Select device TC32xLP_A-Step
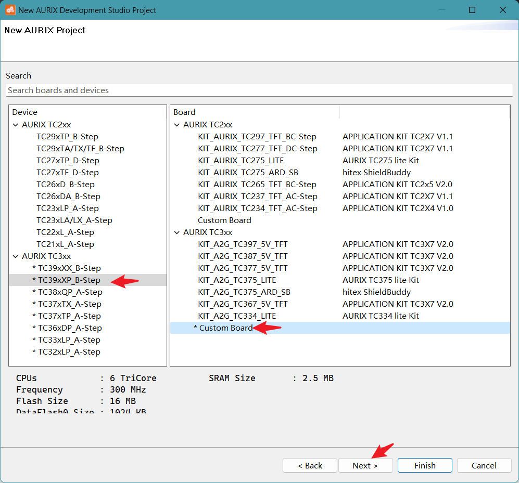 click(66, 352)
